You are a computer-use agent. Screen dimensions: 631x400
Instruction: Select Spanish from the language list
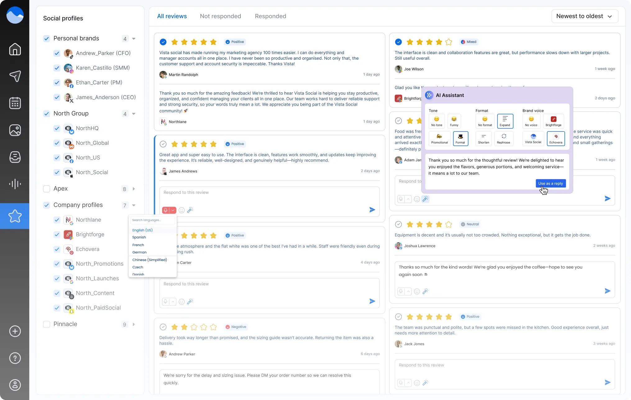click(x=139, y=237)
